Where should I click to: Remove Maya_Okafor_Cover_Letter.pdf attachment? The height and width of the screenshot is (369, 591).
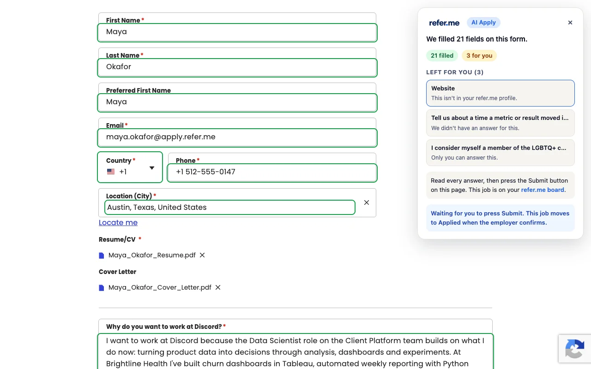[218, 287]
